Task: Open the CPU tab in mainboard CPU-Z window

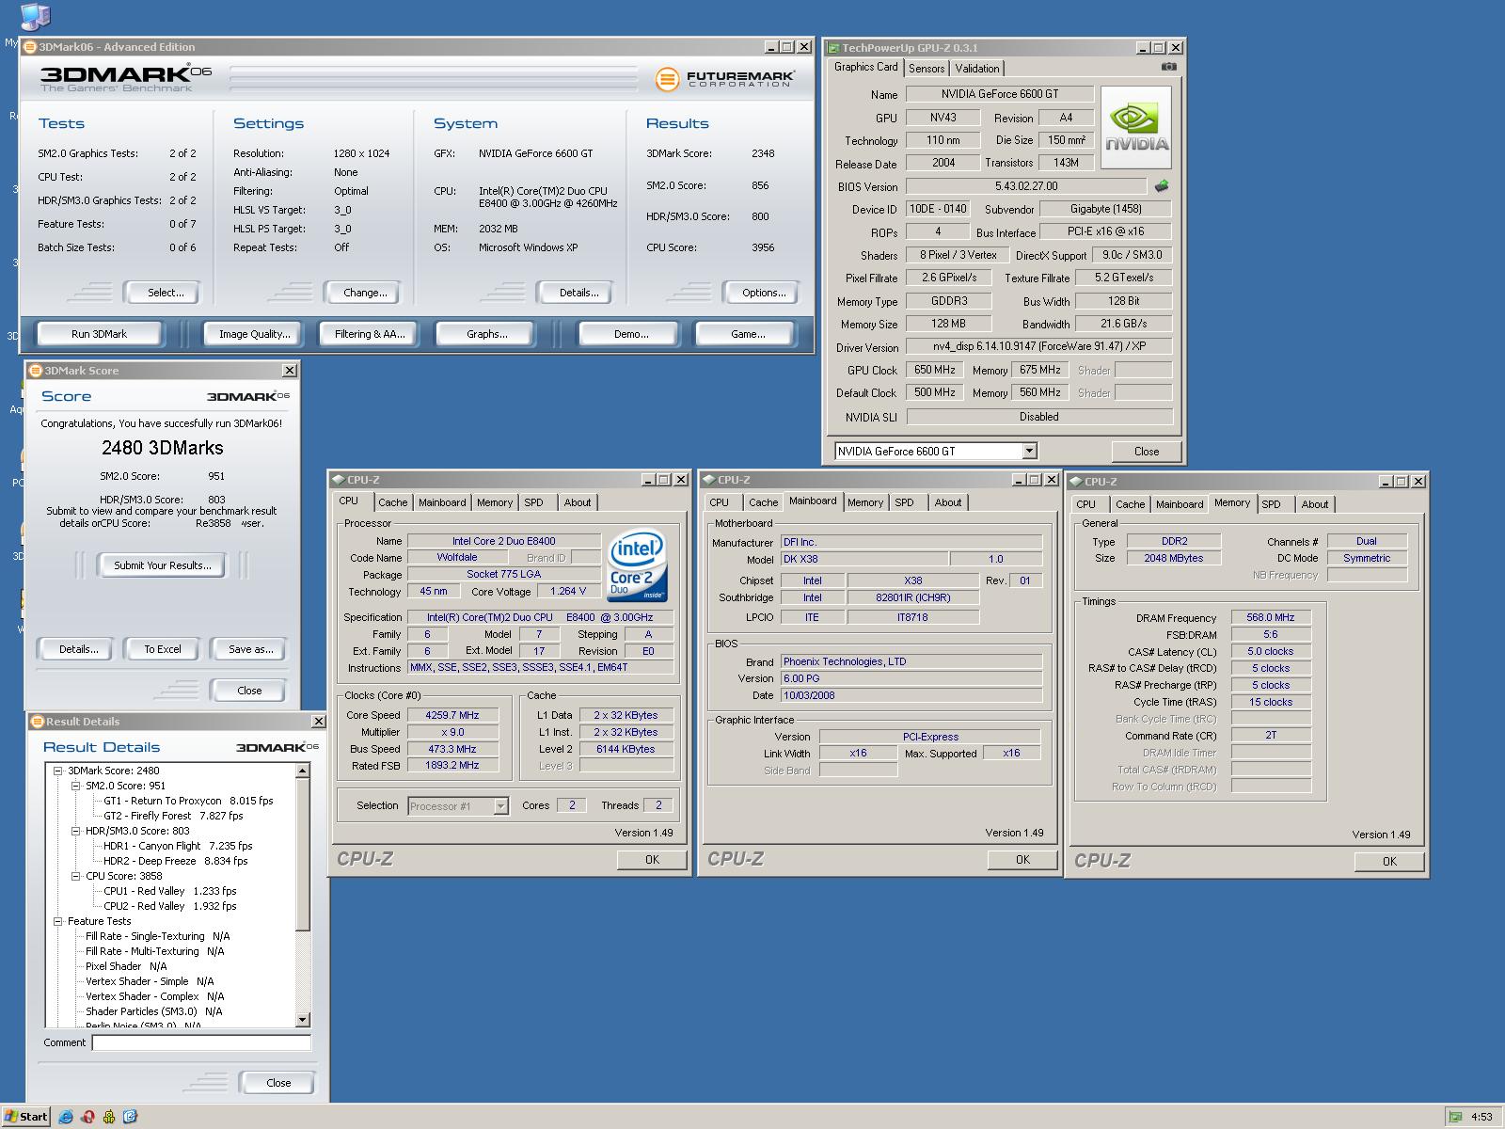Action: (720, 502)
